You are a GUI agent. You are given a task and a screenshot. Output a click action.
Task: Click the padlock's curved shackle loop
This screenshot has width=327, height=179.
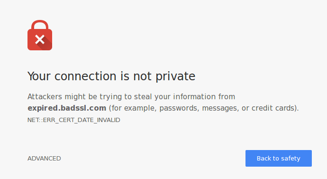point(40,25)
